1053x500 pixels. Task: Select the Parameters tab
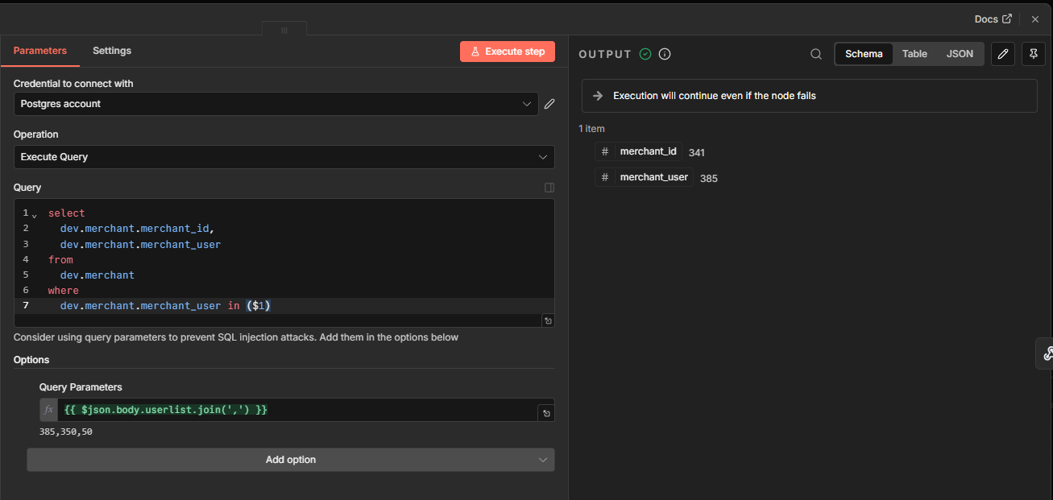(x=40, y=51)
